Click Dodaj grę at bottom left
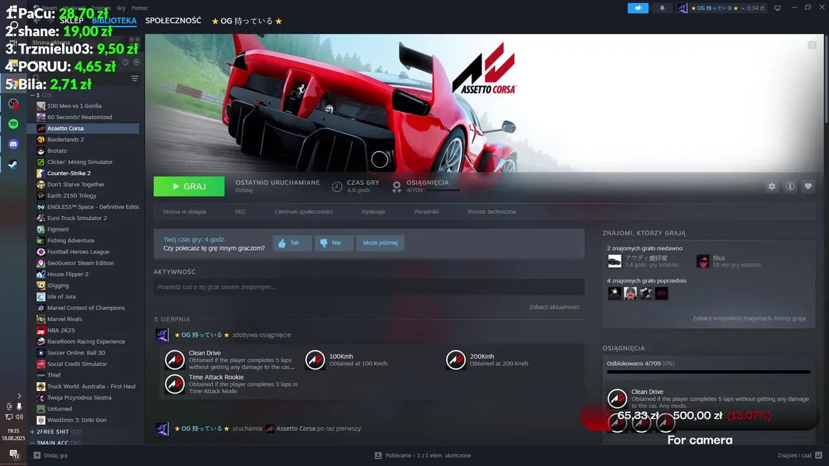This screenshot has width=829, height=466. click(x=50, y=456)
